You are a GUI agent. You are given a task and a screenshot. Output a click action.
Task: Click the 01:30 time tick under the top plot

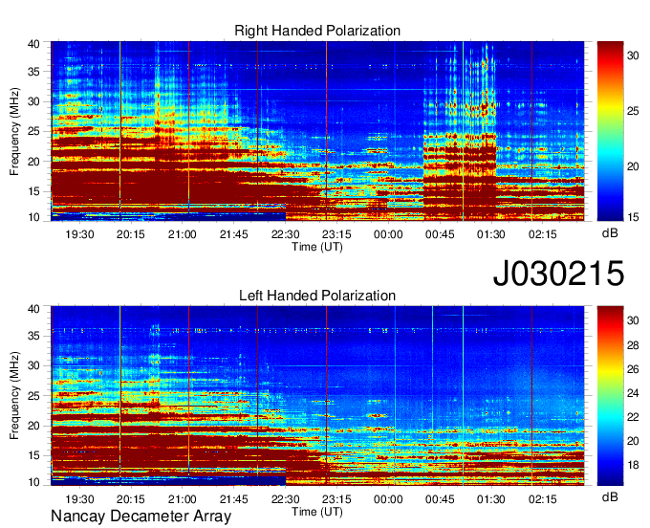[490, 234]
